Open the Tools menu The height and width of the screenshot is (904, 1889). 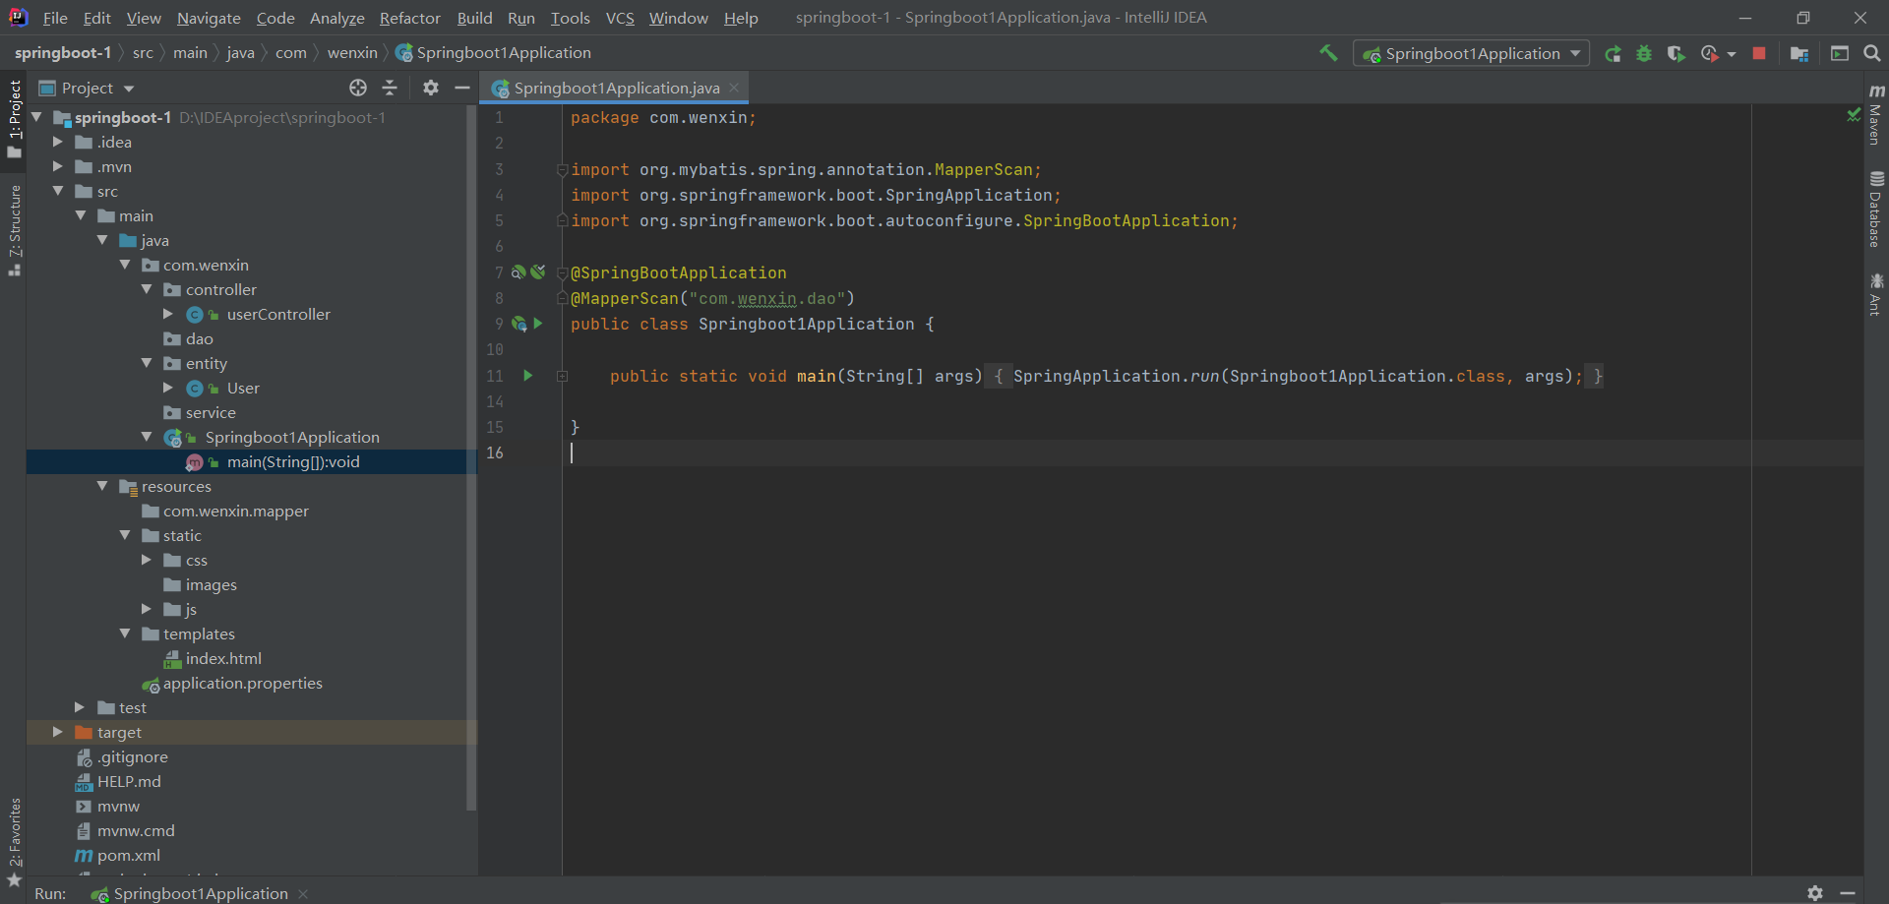click(x=570, y=18)
